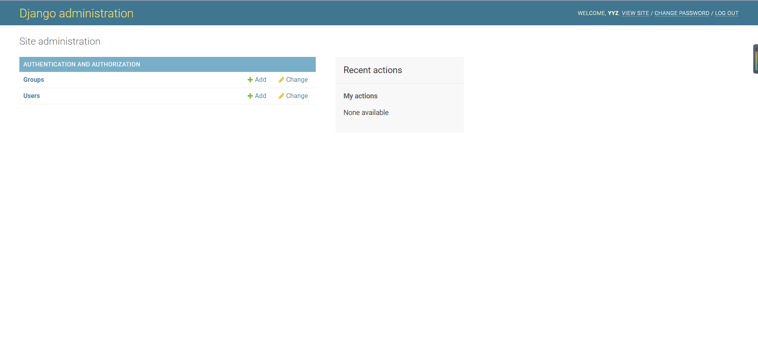Click the side widget at right edge
Screen dimensions: 758x356
755,59
